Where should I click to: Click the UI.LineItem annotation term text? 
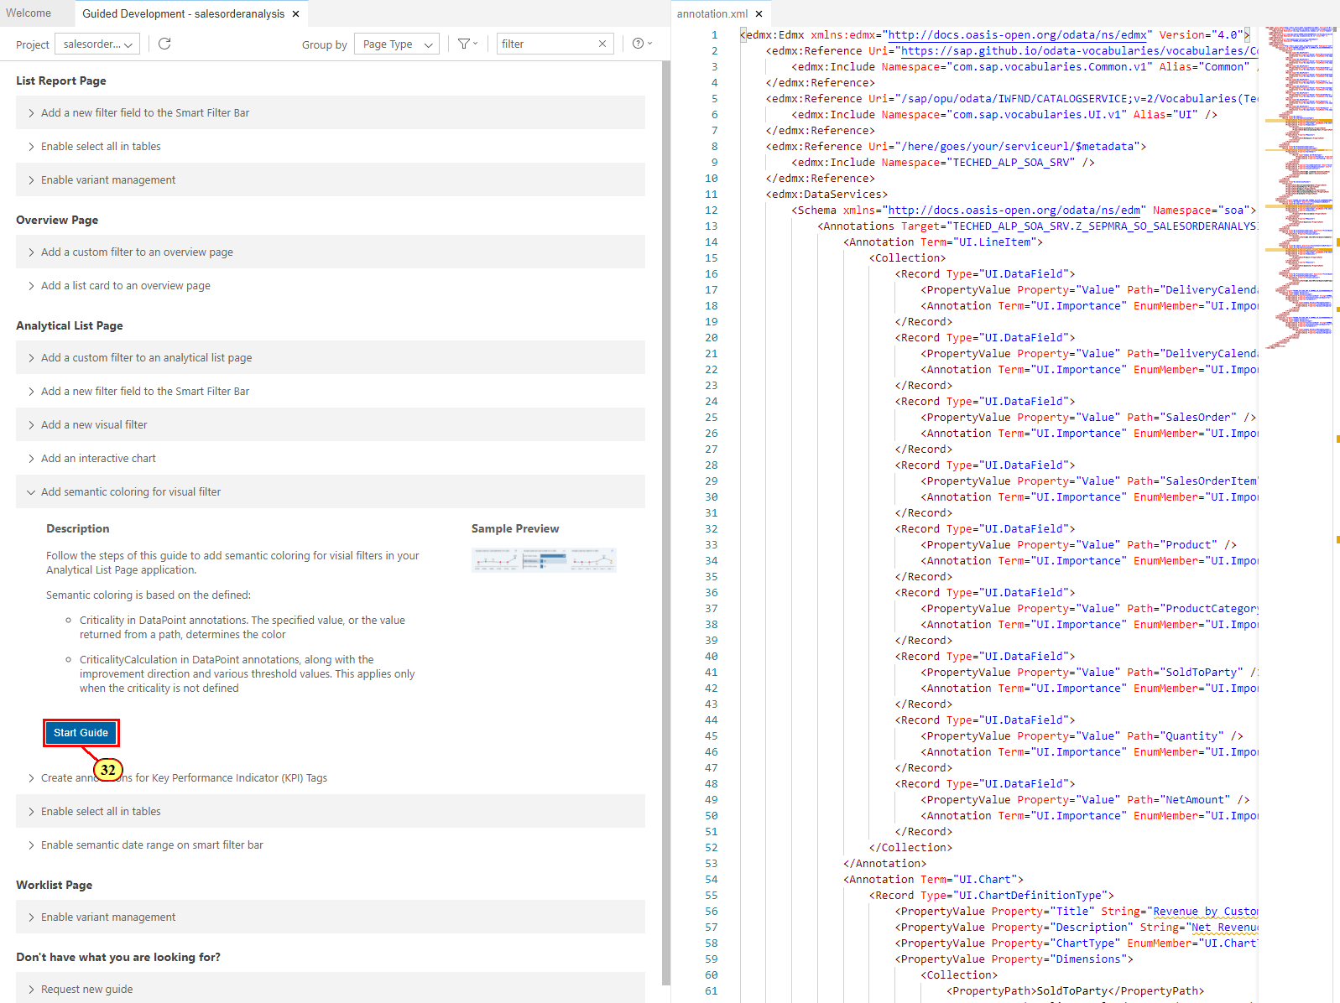point(994,242)
